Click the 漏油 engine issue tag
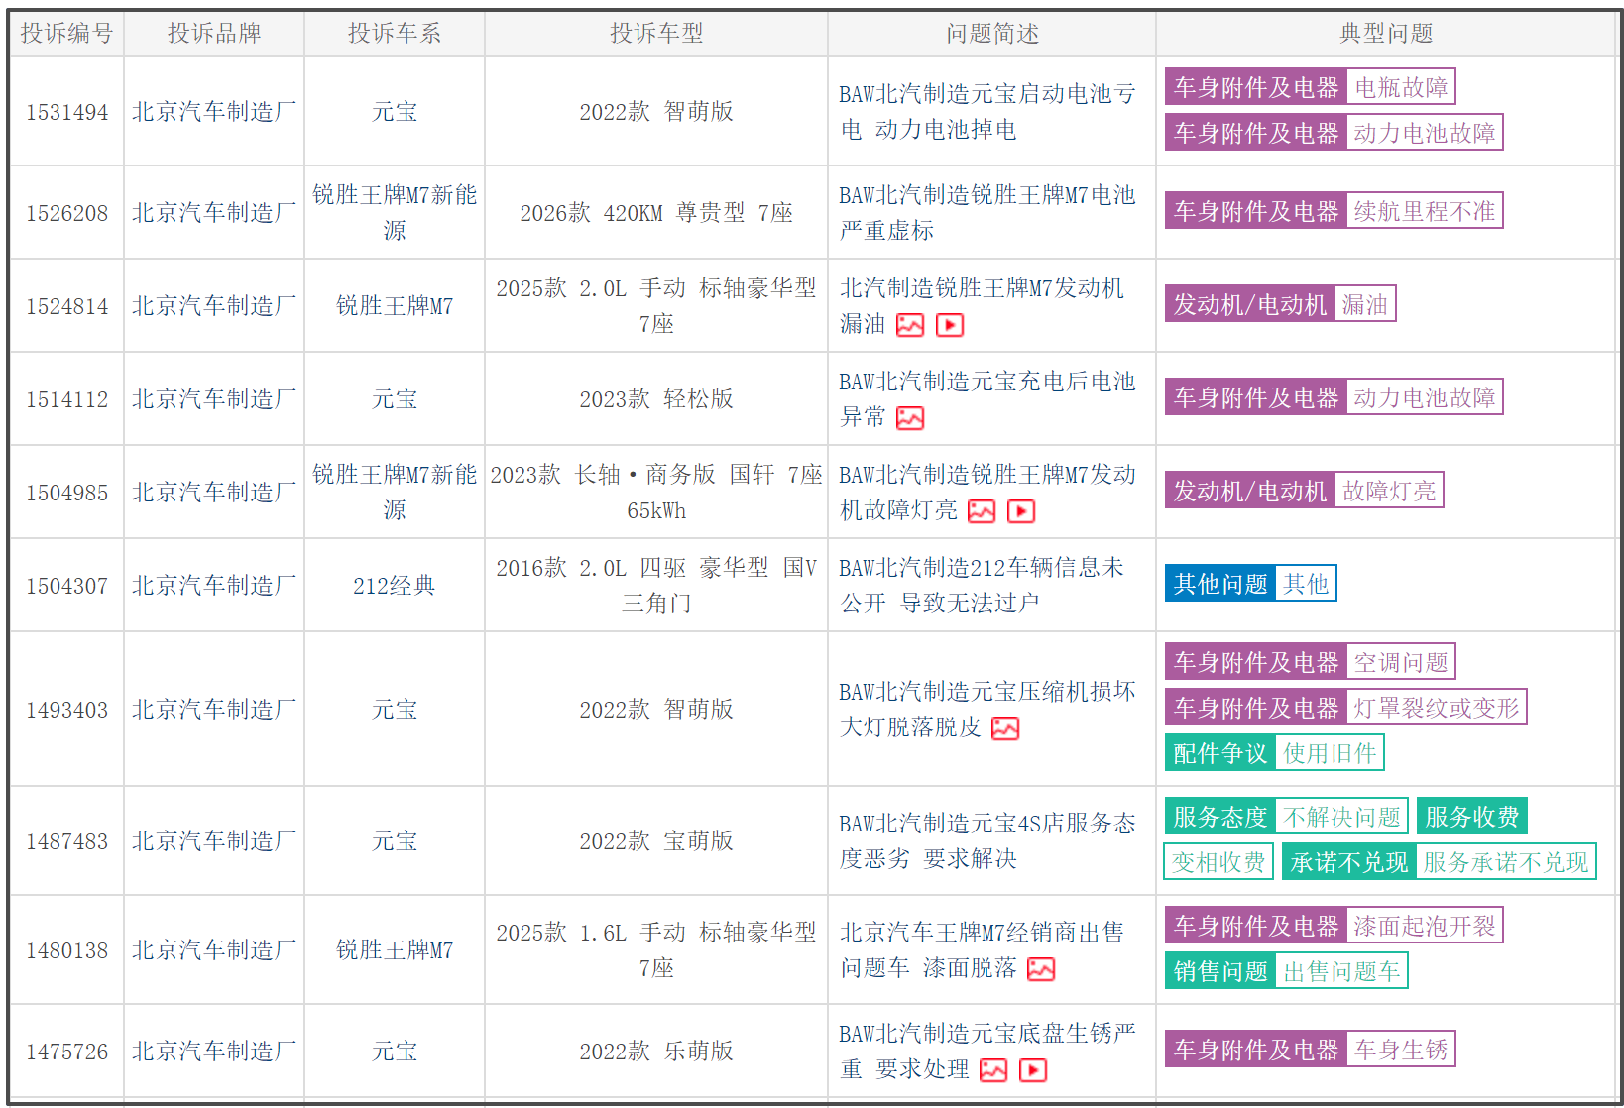Screen dimensions: 1624x1108 click(x=1364, y=304)
